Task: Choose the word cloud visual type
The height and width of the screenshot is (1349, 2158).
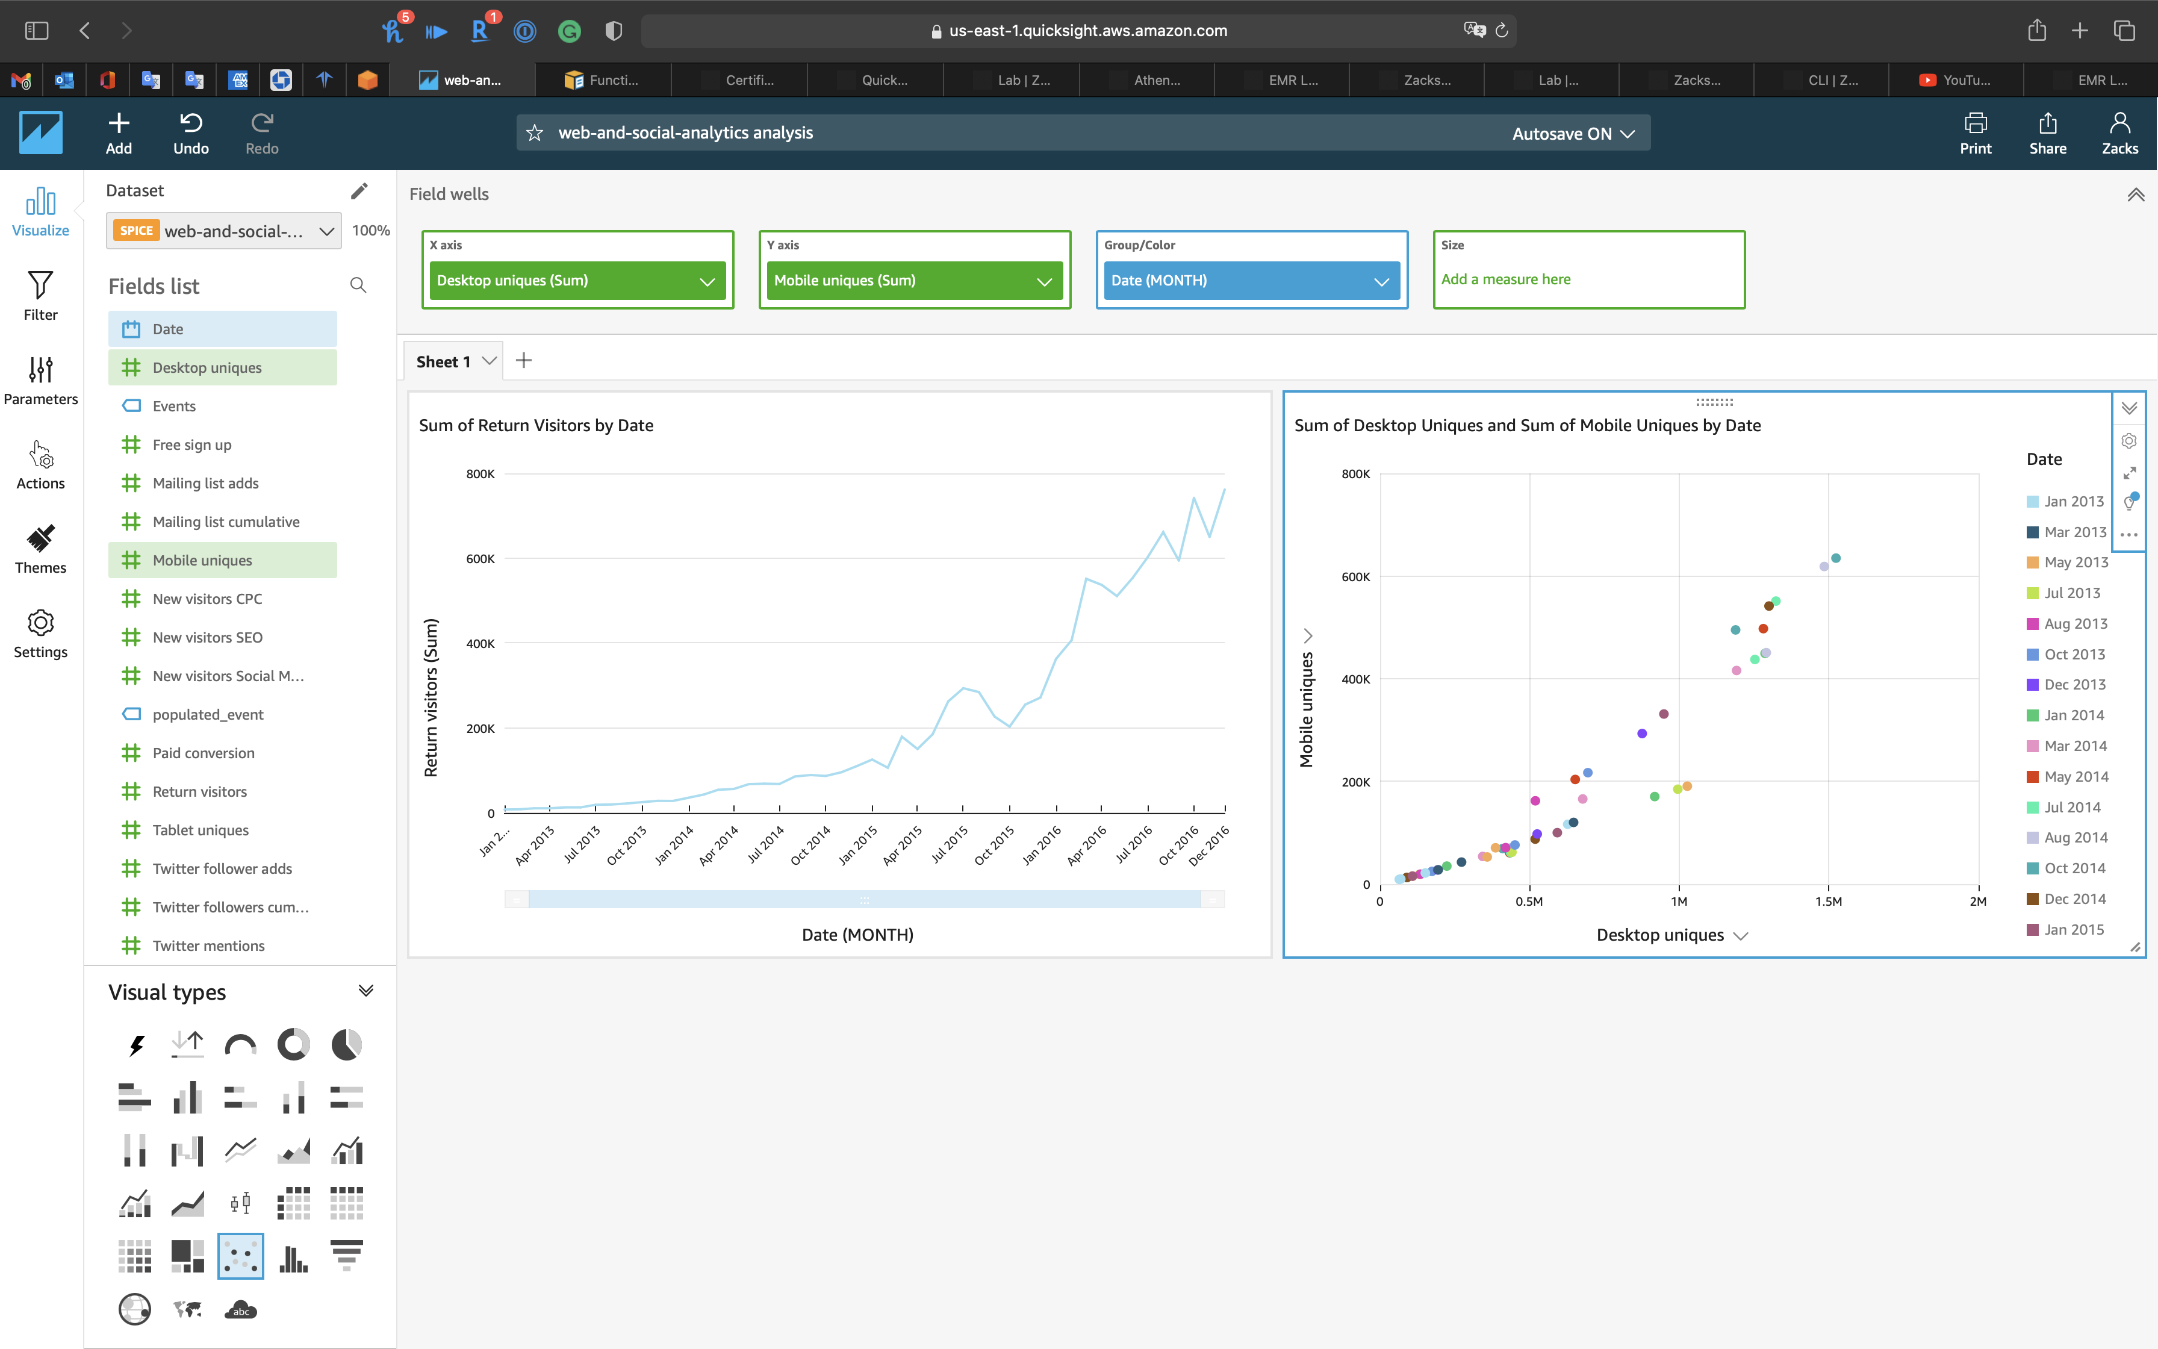Action: (241, 1310)
